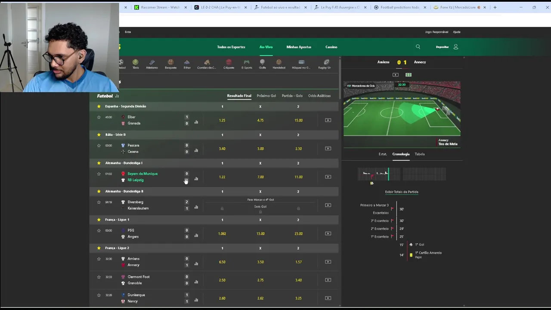
Task: Click the match timeline graph
Action: pyautogui.click(x=402, y=174)
